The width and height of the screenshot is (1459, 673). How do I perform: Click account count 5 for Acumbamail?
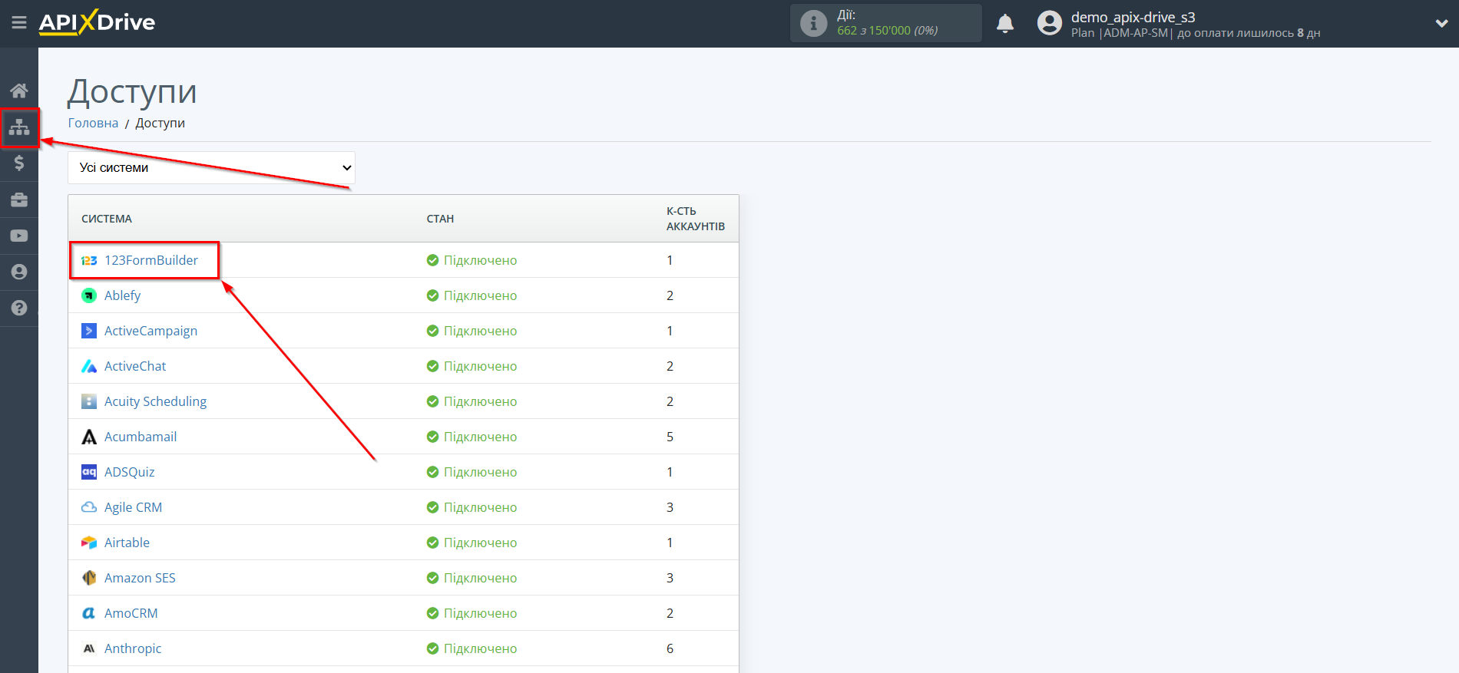pyautogui.click(x=670, y=437)
